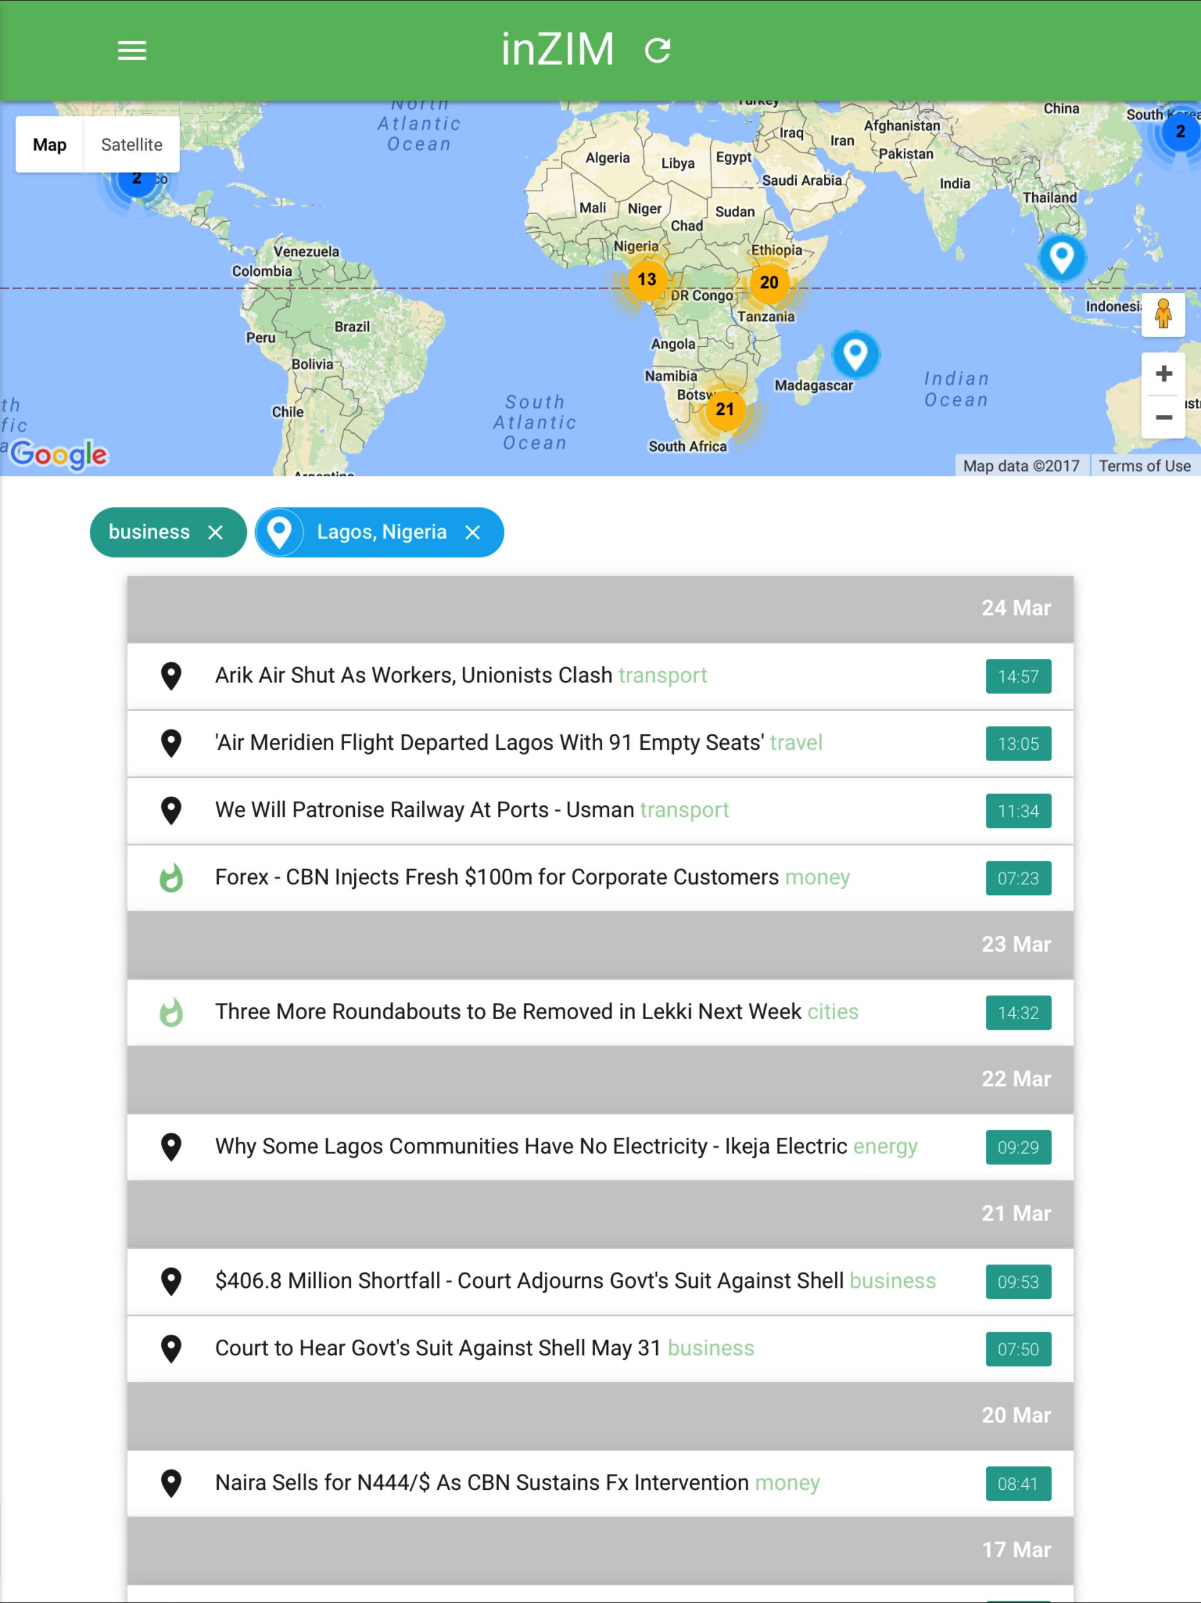Click the inZIM app title

coord(558,50)
